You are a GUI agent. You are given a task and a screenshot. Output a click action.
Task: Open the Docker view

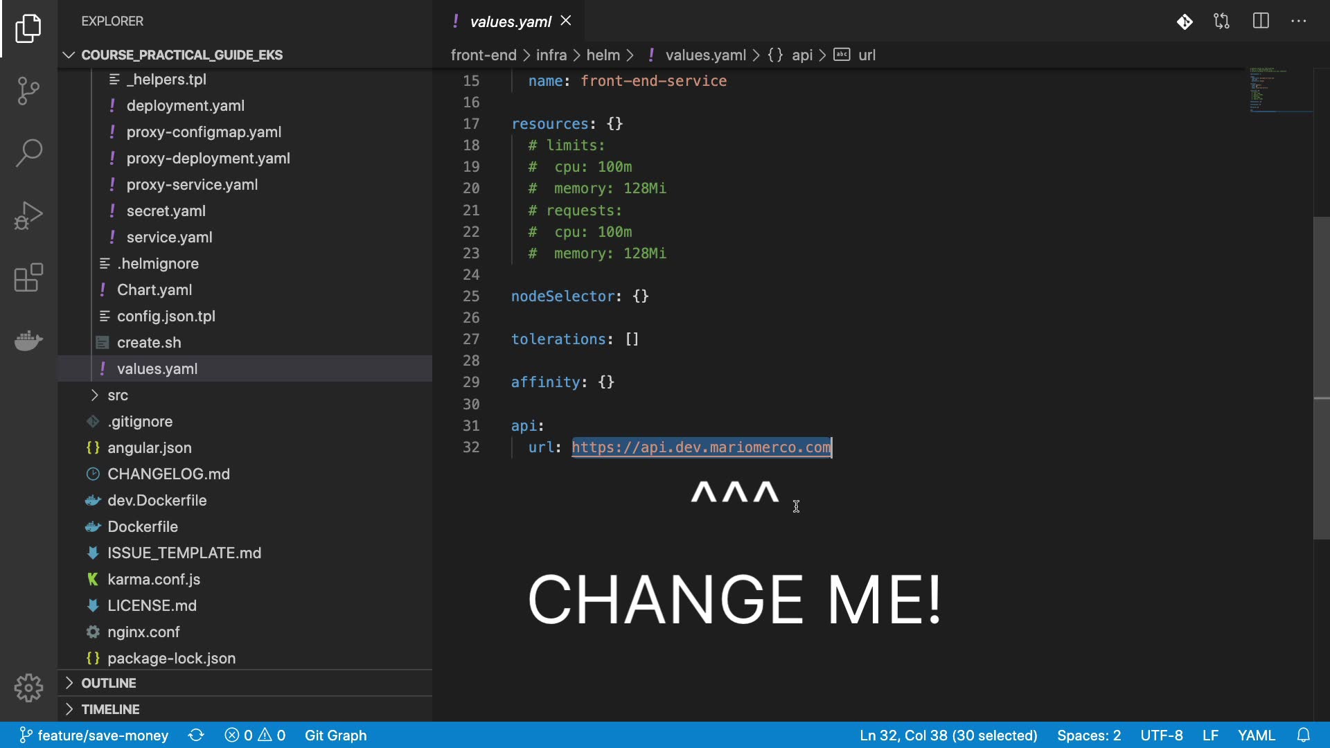click(28, 340)
